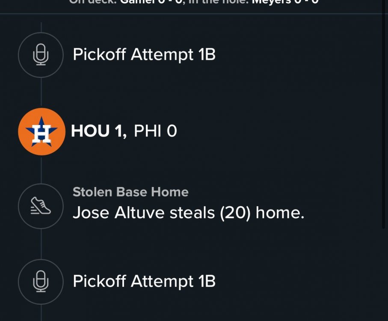Tap the Houston Astros logo
This screenshot has width=388, height=321.
41,131
